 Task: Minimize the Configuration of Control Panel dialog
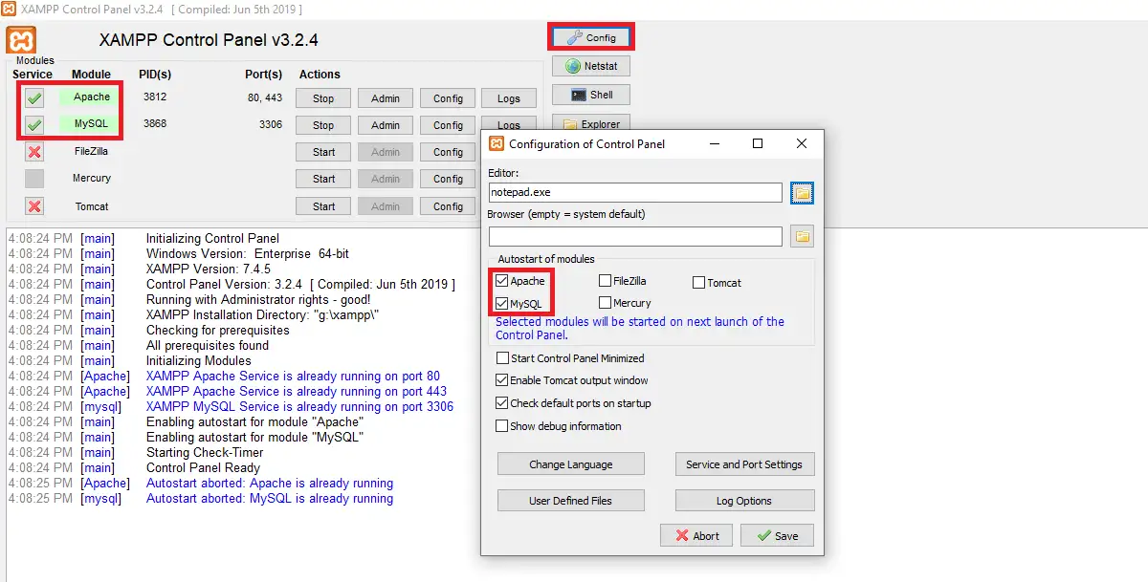(x=714, y=143)
